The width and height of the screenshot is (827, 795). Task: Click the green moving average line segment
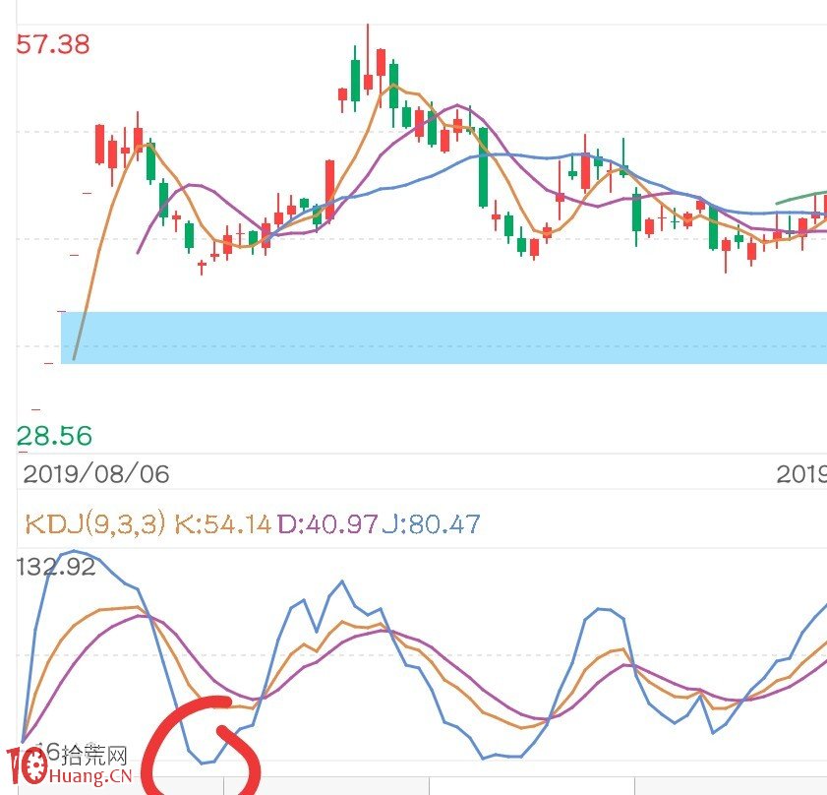(x=800, y=198)
